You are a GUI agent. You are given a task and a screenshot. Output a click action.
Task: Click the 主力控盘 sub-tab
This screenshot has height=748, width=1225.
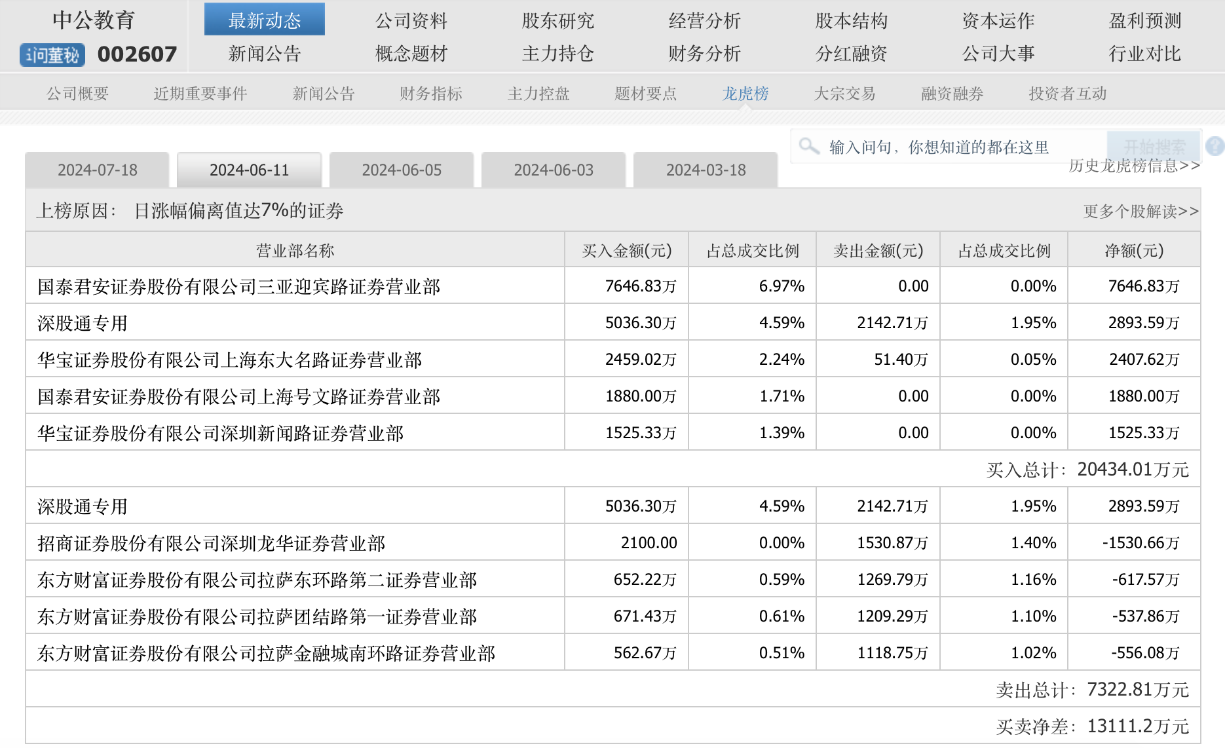(x=538, y=94)
